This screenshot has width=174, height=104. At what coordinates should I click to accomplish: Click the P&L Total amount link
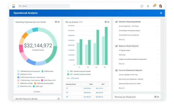(75, 78)
